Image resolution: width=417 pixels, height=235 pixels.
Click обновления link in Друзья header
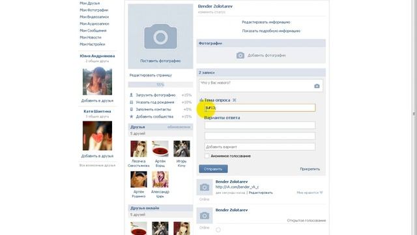click(x=179, y=127)
